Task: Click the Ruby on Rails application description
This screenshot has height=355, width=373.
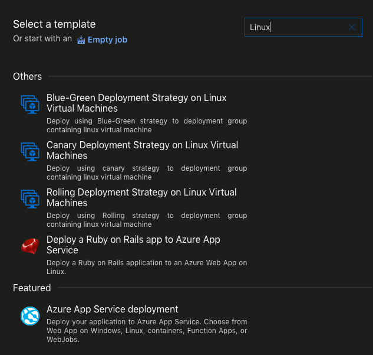Action: (x=147, y=267)
